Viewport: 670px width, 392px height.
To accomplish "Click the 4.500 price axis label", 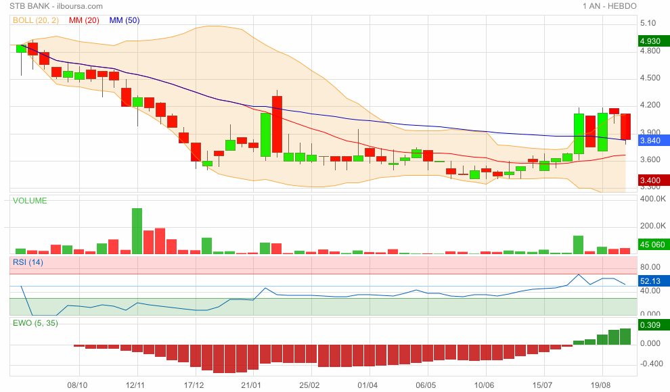I will tap(650, 78).
